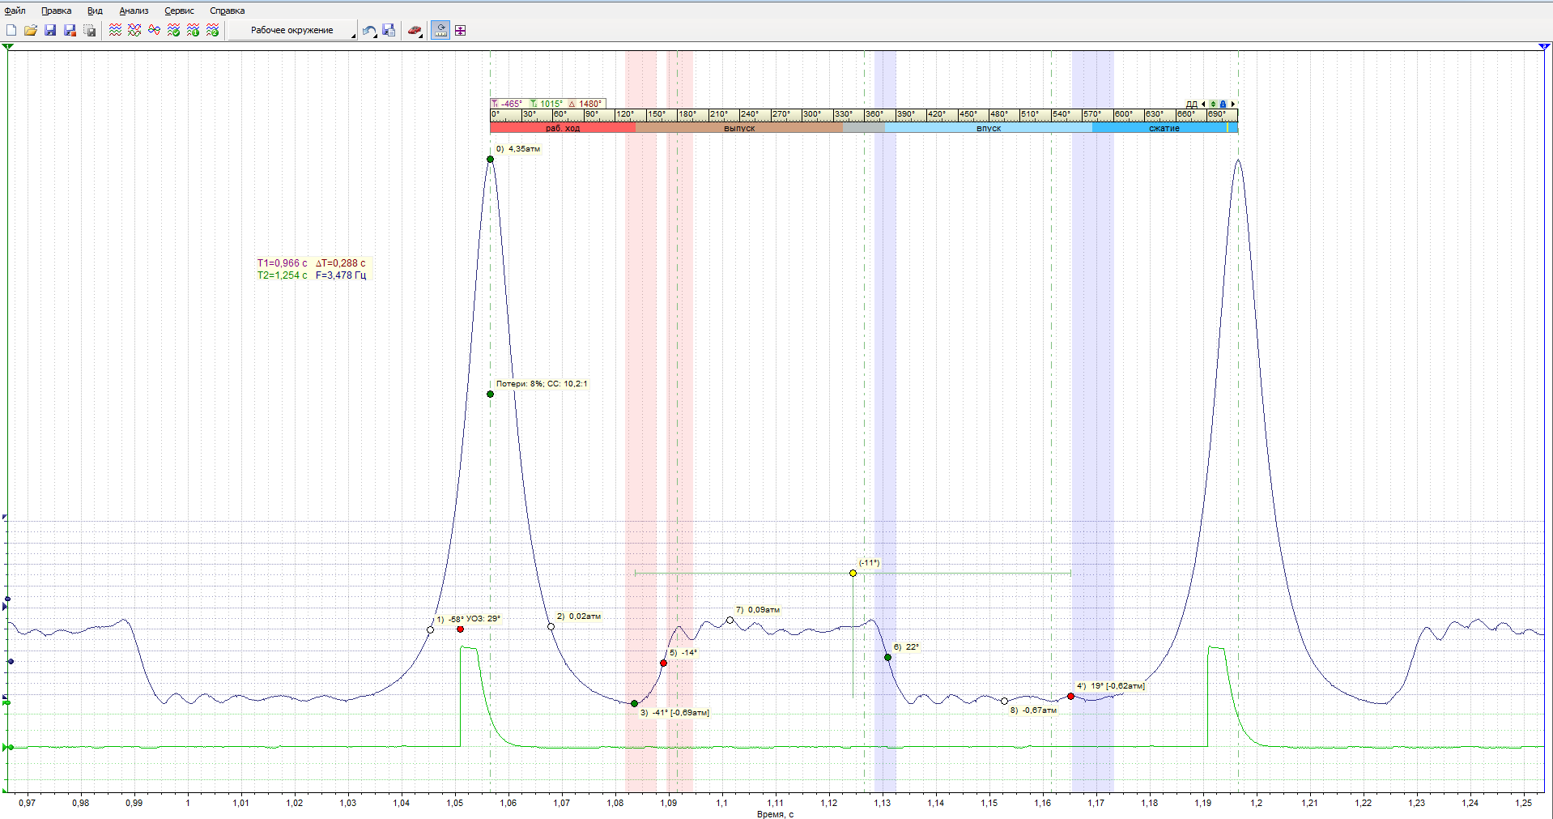Click the purple vertical-fit scale icon
1553x819 pixels.
460,30
